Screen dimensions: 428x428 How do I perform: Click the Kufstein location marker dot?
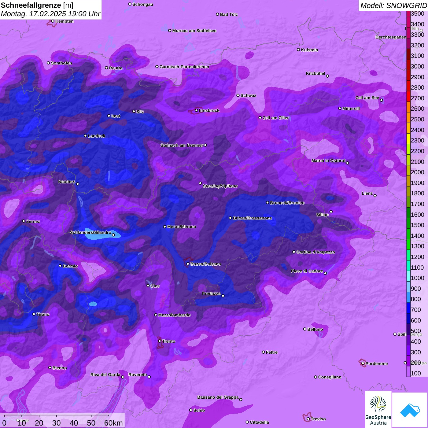point(298,50)
